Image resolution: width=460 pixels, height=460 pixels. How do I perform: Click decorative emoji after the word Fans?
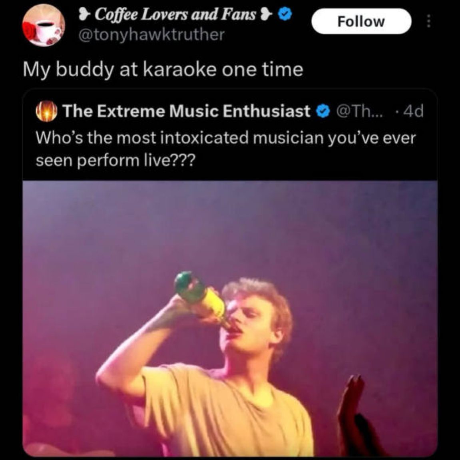click(x=267, y=15)
